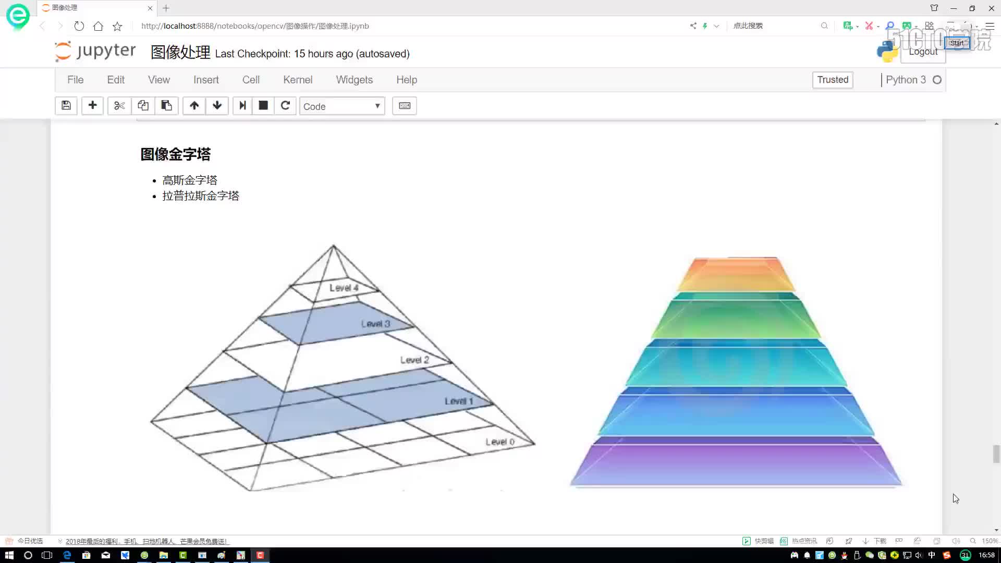Click the Trusted notebook button

833,80
